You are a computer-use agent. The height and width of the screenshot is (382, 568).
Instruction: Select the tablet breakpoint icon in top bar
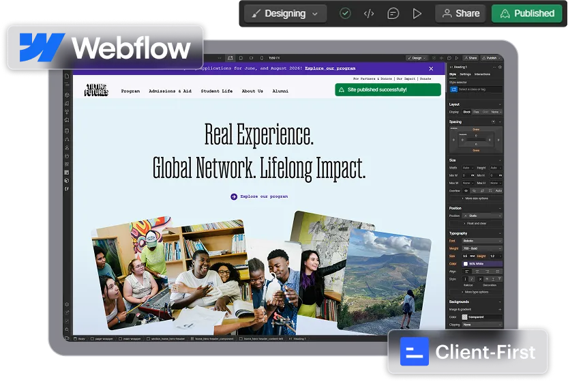click(x=241, y=58)
